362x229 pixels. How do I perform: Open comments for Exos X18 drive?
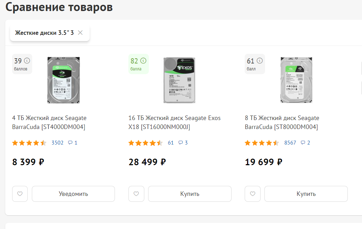tap(183, 143)
